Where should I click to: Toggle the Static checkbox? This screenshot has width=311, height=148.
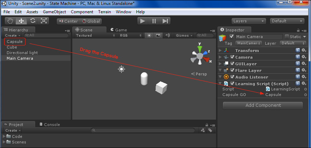pos(287,37)
